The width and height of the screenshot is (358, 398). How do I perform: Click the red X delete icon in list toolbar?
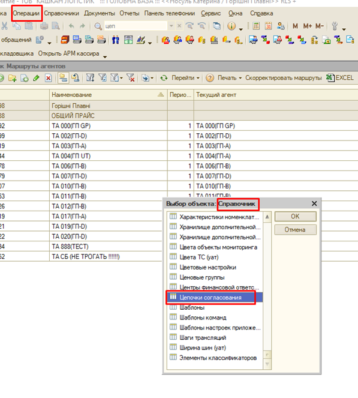pyautogui.click(x=48, y=78)
